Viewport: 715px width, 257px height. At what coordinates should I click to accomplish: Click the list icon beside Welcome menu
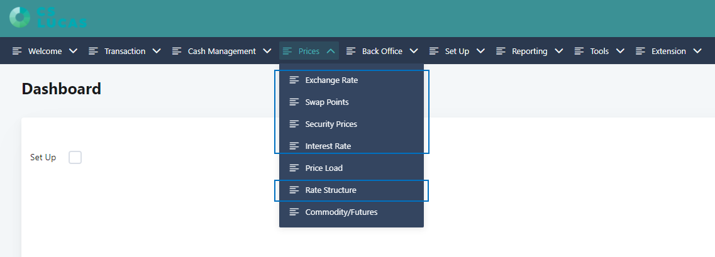click(x=17, y=52)
